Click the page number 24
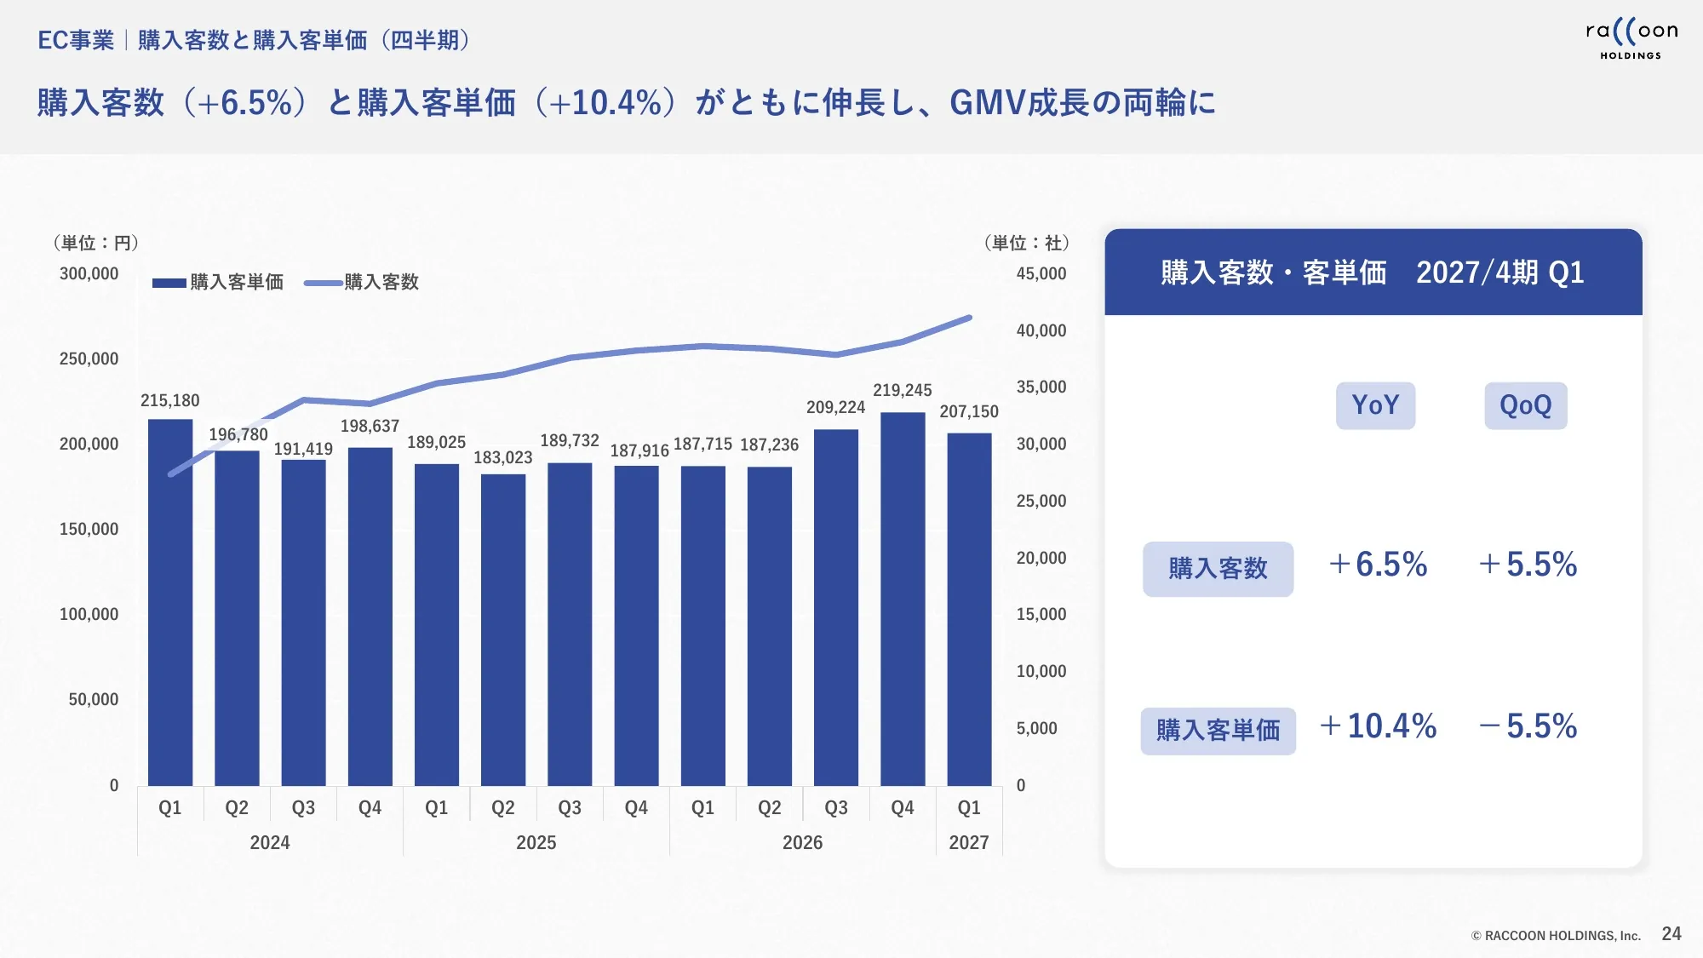Viewport: 1703px width, 958px height. point(1671,934)
